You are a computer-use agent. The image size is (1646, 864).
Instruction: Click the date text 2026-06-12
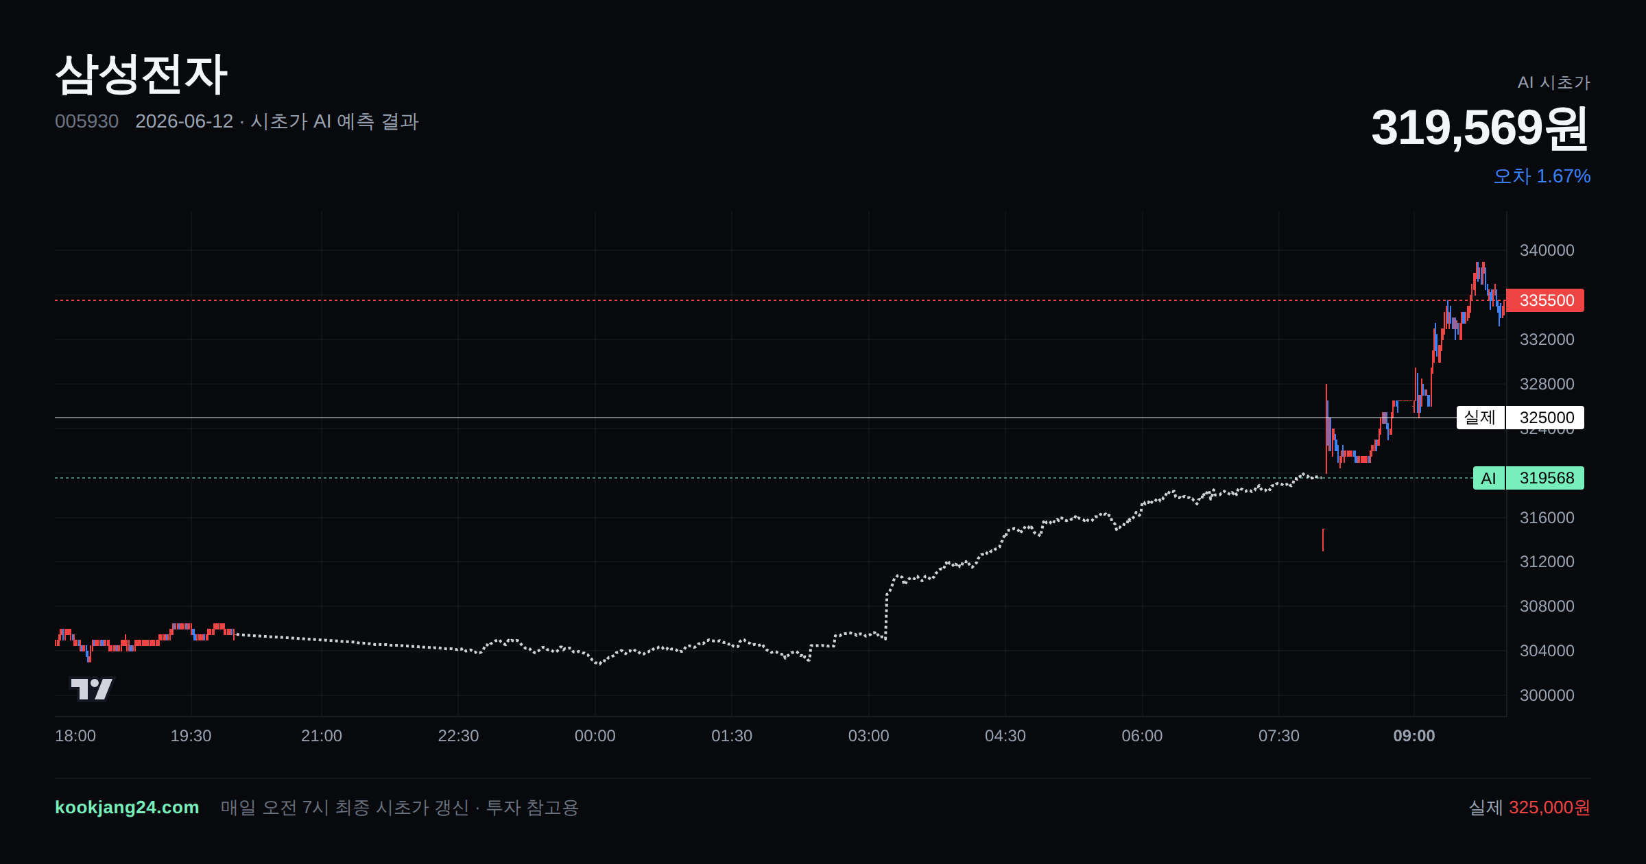[184, 121]
